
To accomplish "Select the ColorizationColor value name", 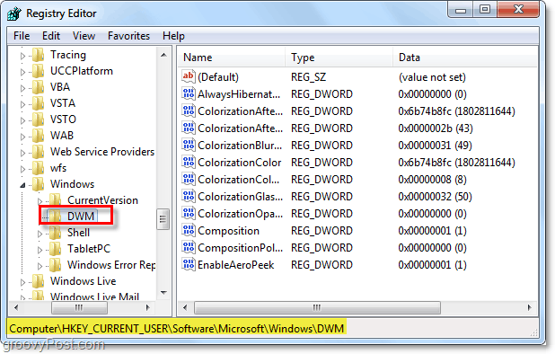I will 239,163.
